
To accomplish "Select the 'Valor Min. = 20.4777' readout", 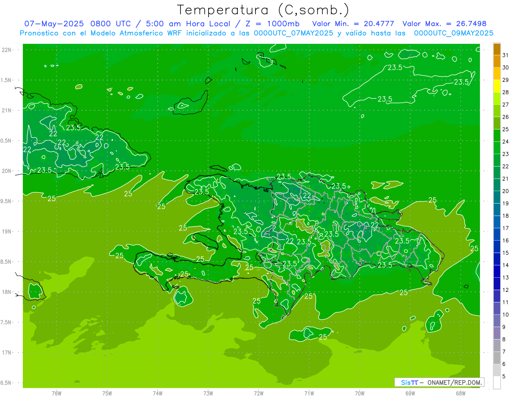I will 352,24.
